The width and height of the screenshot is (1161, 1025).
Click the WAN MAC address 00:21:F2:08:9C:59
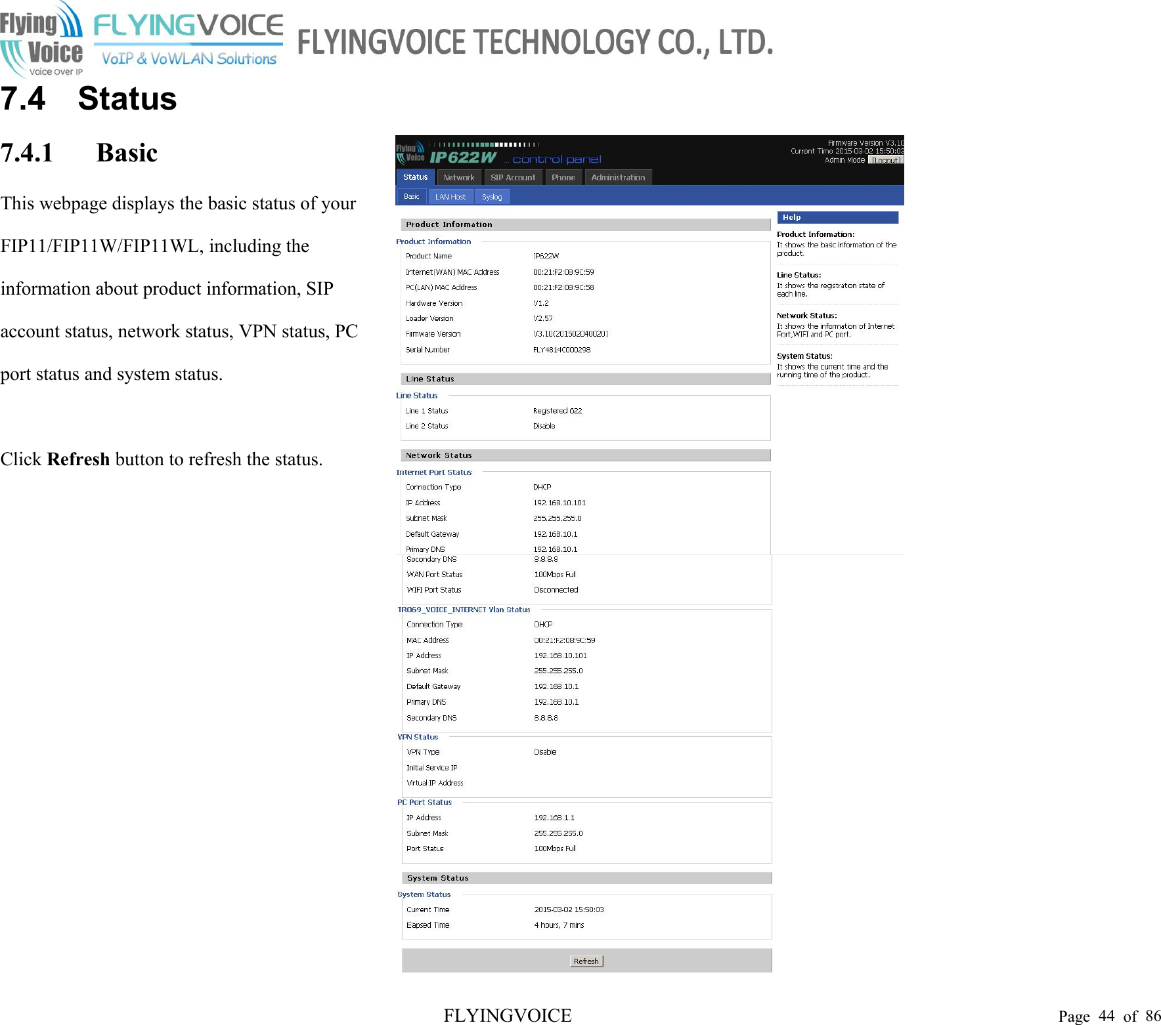(x=563, y=272)
